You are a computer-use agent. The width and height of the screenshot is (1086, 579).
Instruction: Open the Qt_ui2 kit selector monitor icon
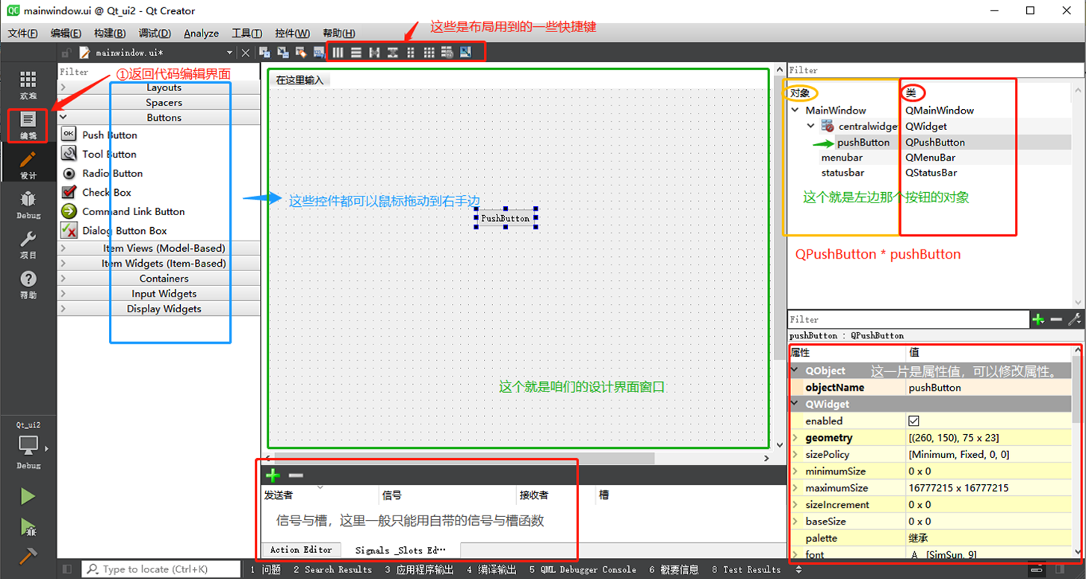point(28,446)
